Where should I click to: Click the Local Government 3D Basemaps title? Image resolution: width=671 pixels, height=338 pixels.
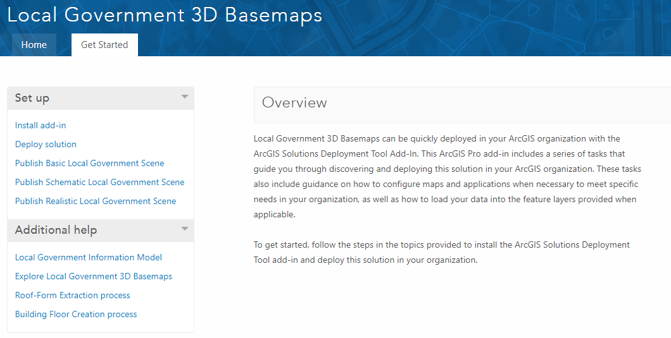click(x=165, y=15)
